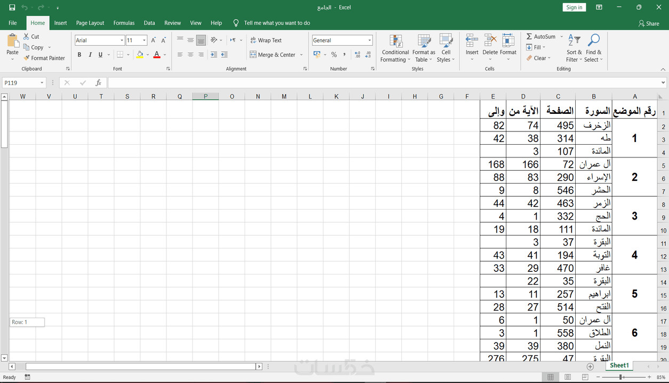Click the Share button
Viewport: 669px width, 383px height.
pyautogui.click(x=649, y=23)
